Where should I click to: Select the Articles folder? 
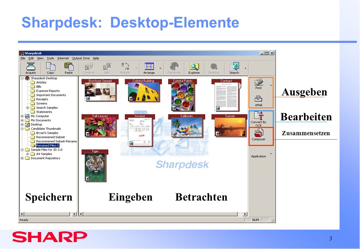pos(41,82)
